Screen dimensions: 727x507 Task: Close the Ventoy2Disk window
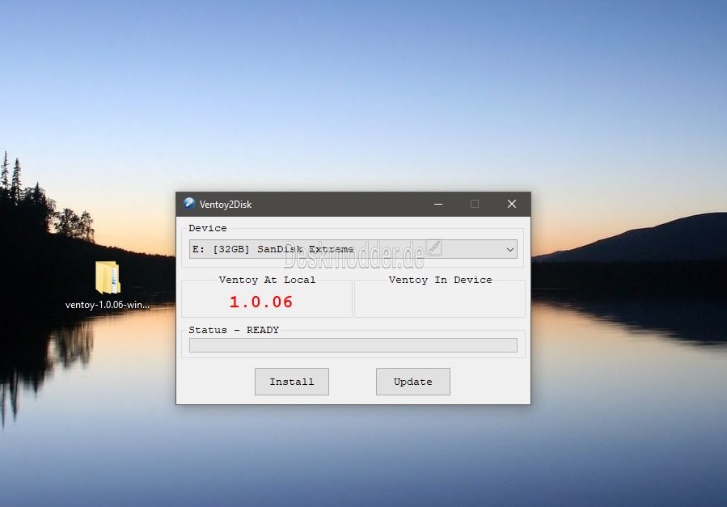coord(512,204)
